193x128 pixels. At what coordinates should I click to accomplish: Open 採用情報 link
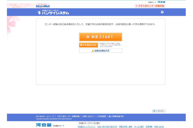(x=149, y=126)
